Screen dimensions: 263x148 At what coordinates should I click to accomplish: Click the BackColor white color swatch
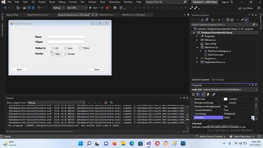click(x=226, y=99)
